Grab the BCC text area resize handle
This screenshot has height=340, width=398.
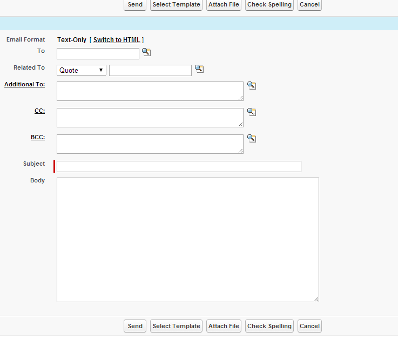(x=241, y=151)
